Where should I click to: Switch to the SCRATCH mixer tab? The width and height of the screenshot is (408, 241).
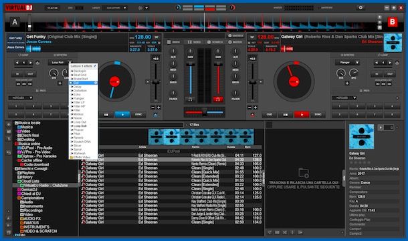(215, 42)
